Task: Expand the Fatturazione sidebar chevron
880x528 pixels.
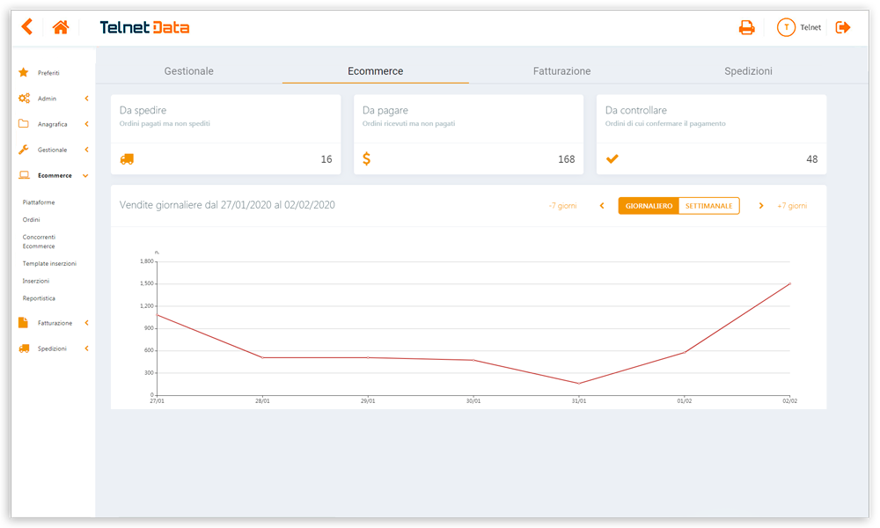Action: (86, 323)
